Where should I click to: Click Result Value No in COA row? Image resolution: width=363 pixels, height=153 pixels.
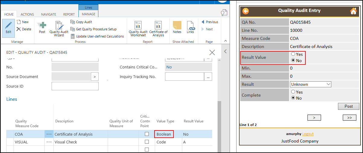click(x=197, y=134)
